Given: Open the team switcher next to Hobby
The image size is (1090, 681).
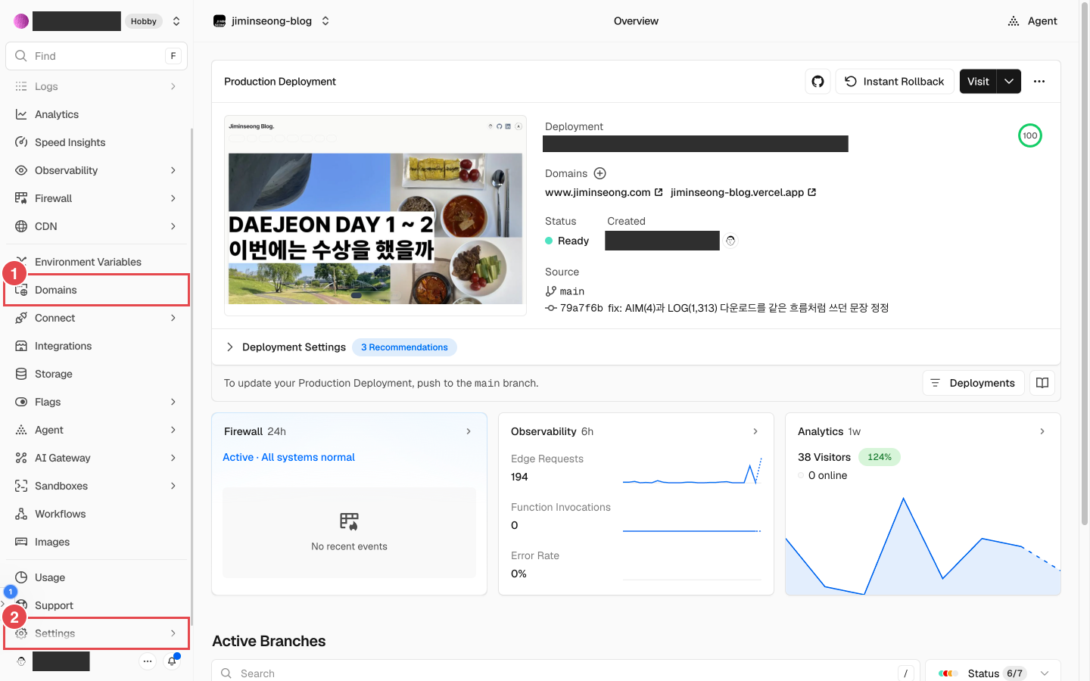Looking at the screenshot, I should coord(176,21).
